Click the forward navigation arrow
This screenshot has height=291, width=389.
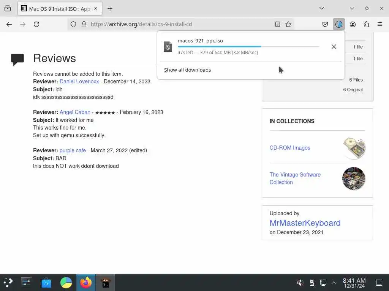tap(23, 24)
